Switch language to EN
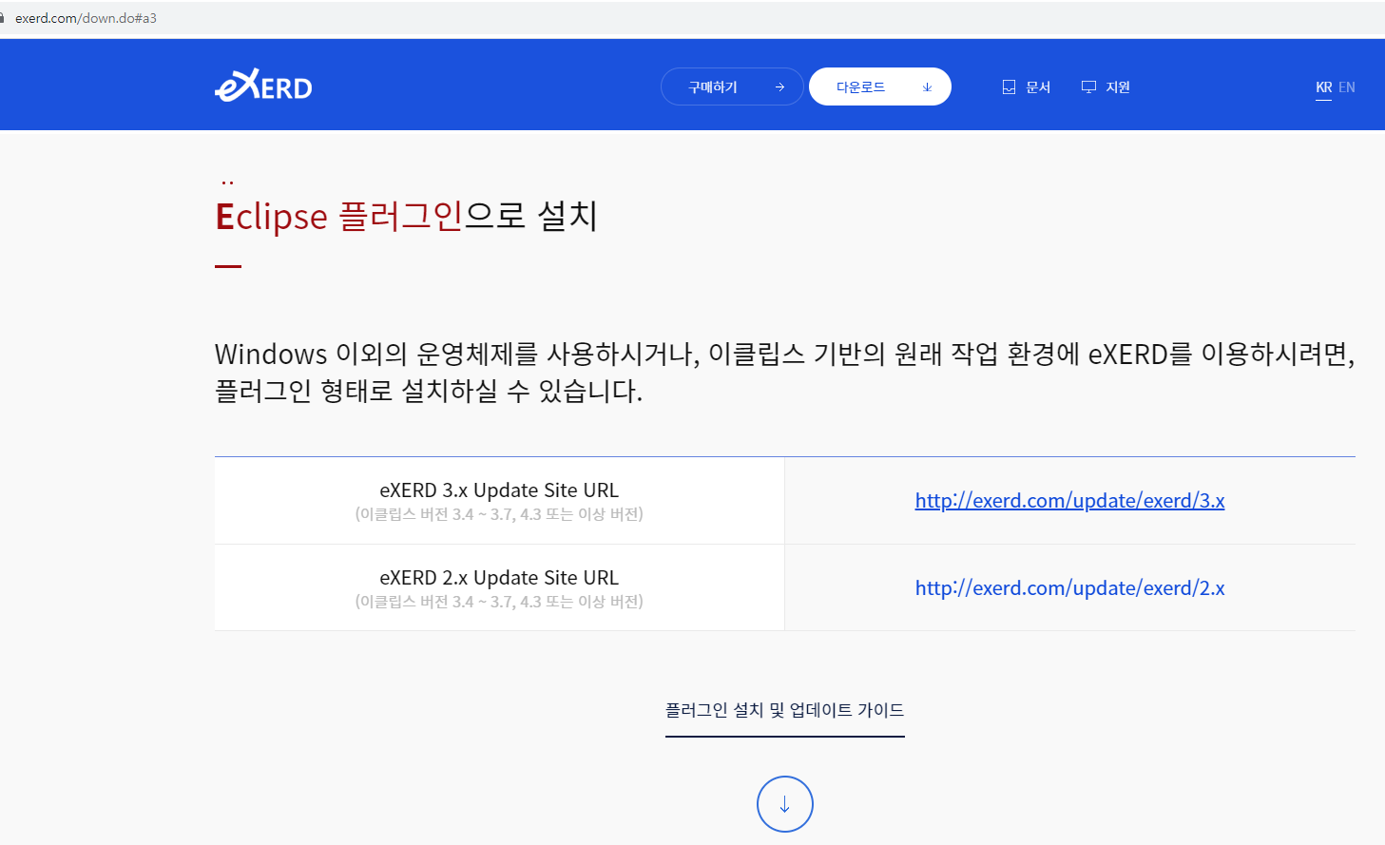The width and height of the screenshot is (1385, 845). coord(1347,87)
